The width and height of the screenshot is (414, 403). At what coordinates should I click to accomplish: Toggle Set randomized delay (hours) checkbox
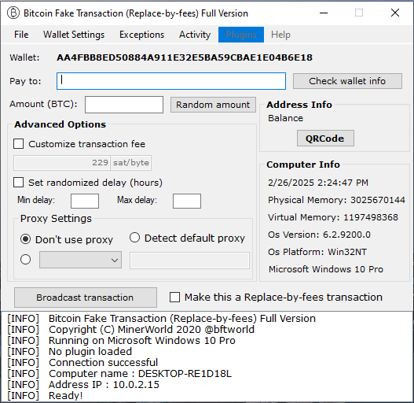click(x=19, y=183)
